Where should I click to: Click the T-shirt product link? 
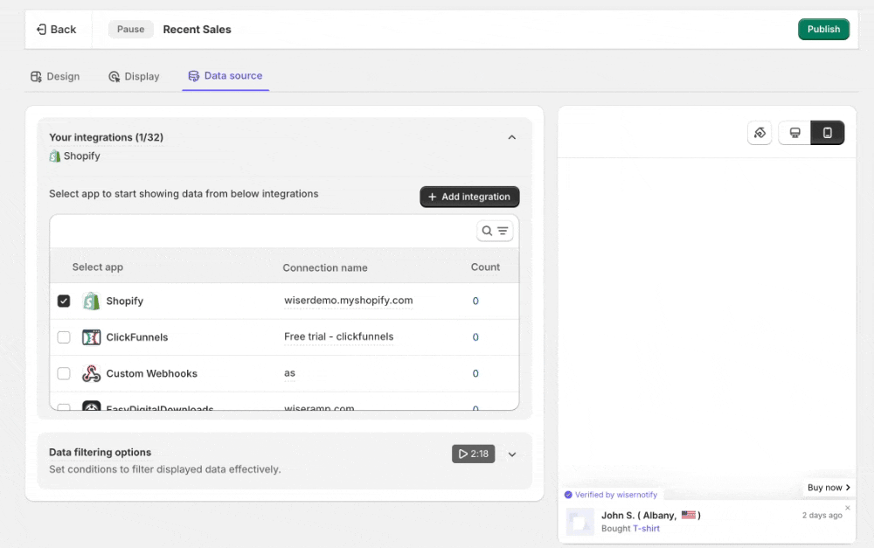pyautogui.click(x=646, y=529)
